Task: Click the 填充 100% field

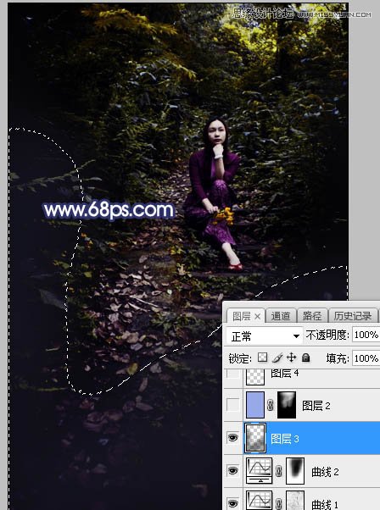Action: (x=366, y=358)
